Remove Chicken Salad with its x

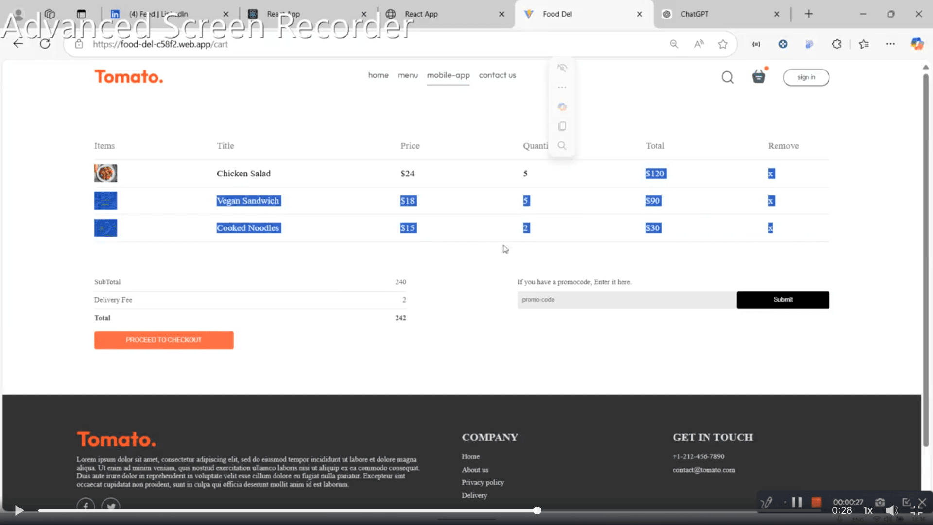(771, 174)
